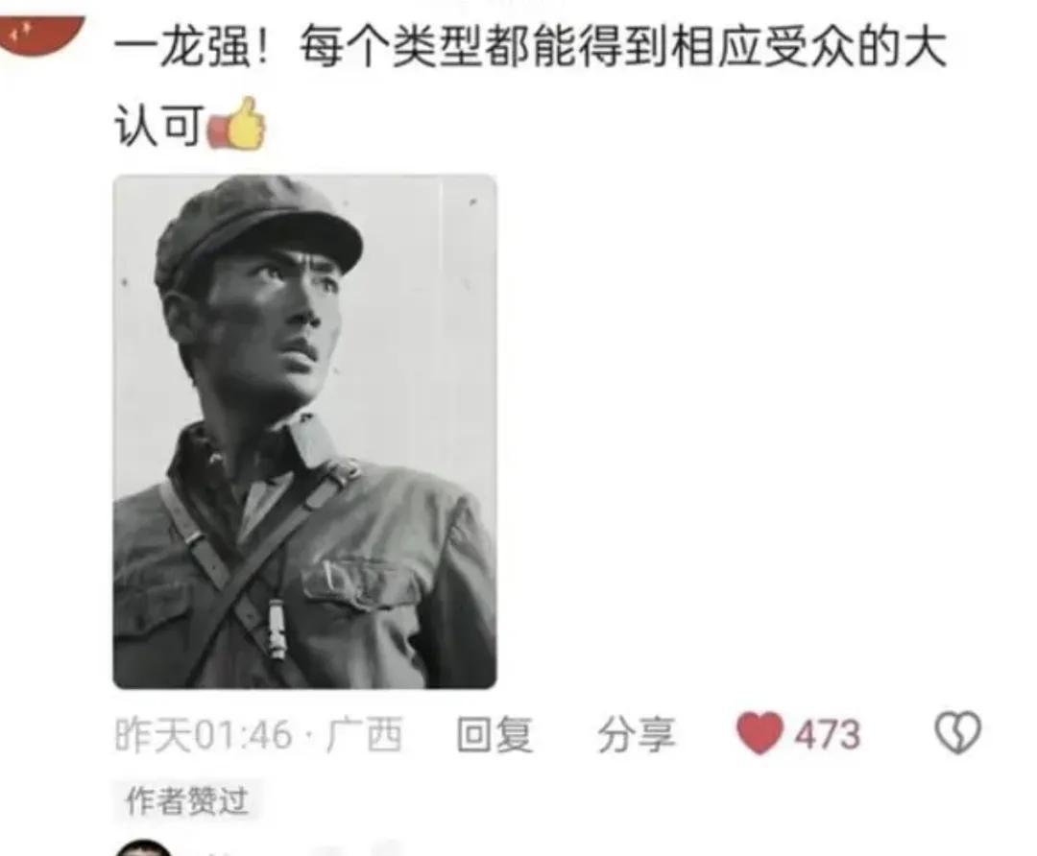Click the 473 like count
Viewport: 1037px width, 856px height.
[828, 734]
